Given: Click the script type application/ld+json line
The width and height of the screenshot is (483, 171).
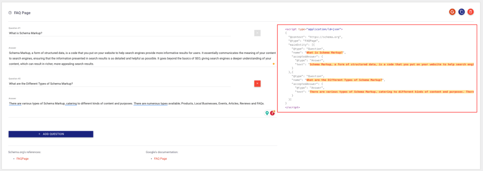Looking at the screenshot, I should (314, 29).
